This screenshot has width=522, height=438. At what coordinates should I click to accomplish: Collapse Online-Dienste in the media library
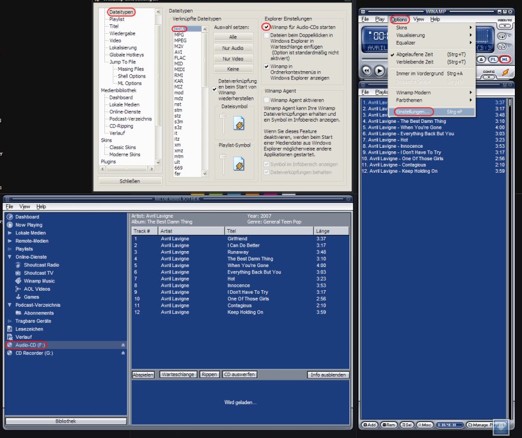coord(9,257)
